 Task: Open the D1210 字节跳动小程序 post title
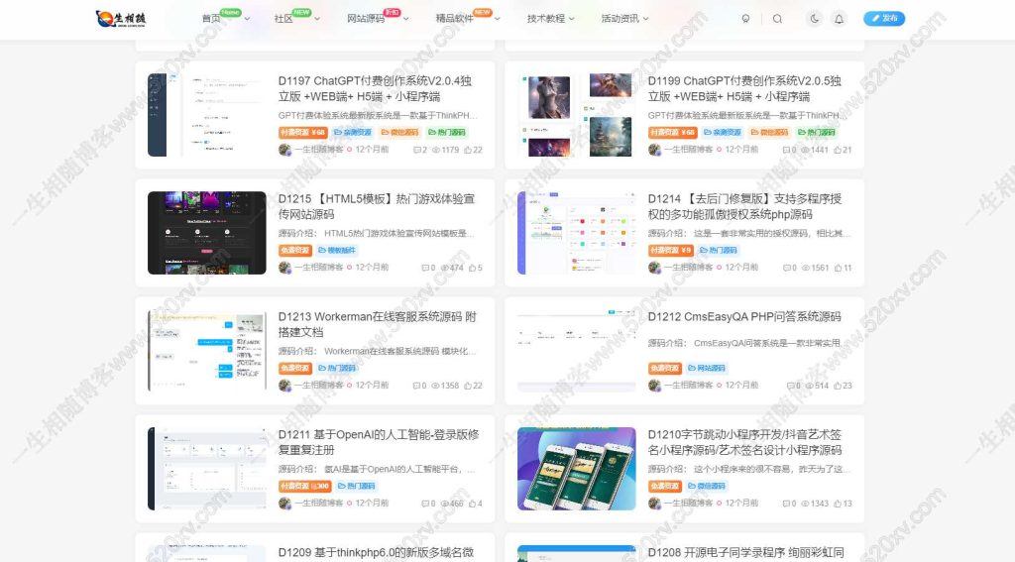(x=745, y=442)
